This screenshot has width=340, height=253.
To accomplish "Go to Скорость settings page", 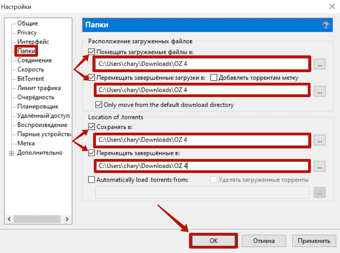I will point(30,69).
